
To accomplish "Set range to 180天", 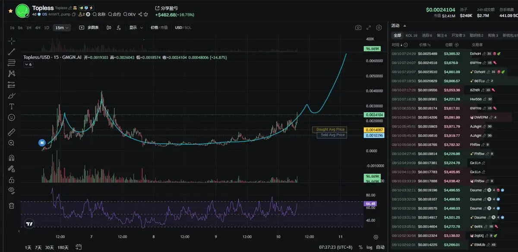I will pyautogui.click(x=63, y=247).
